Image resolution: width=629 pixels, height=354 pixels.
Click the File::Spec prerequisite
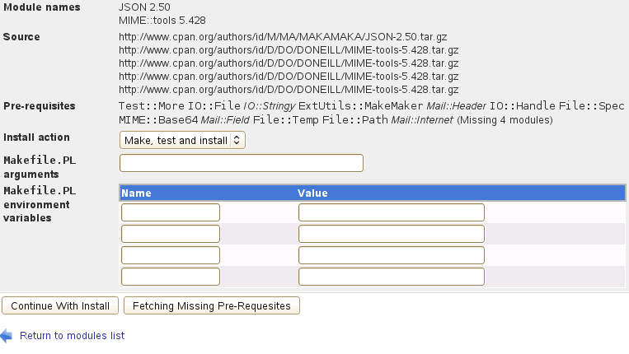pyautogui.click(x=591, y=106)
